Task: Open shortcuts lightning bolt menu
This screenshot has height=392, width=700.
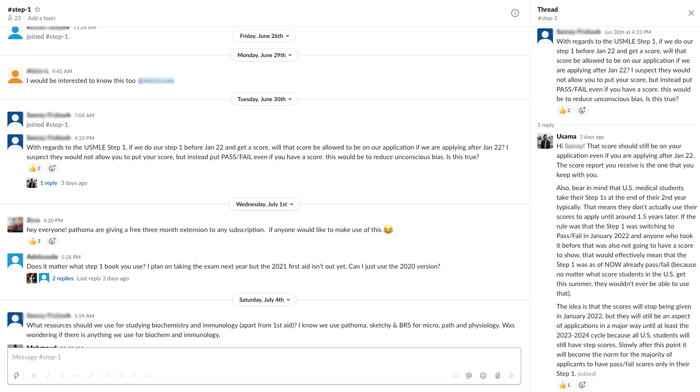Action: pyautogui.click(x=17, y=375)
